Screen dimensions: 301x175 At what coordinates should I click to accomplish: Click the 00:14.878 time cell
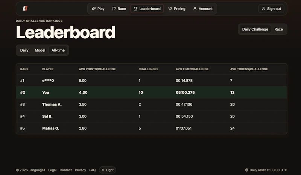coord(184,80)
